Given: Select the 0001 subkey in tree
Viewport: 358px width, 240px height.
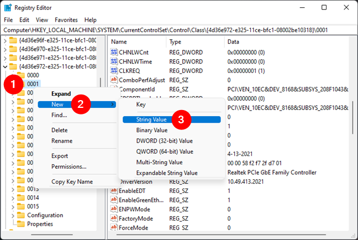Looking at the screenshot, I should (x=33, y=84).
